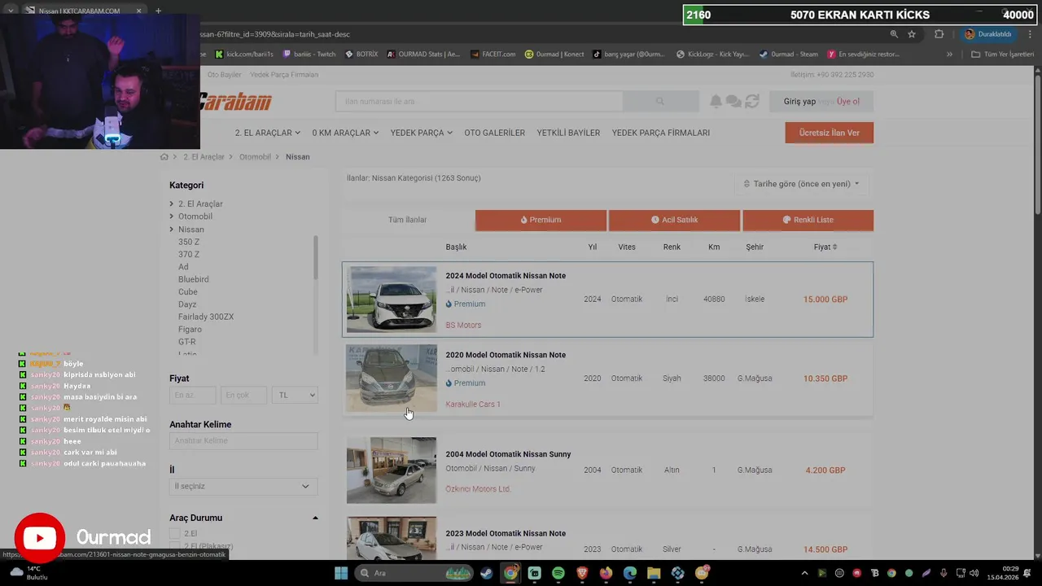Screen dimensions: 1042x586
Task: Click the En çok price field
Action: point(243,395)
